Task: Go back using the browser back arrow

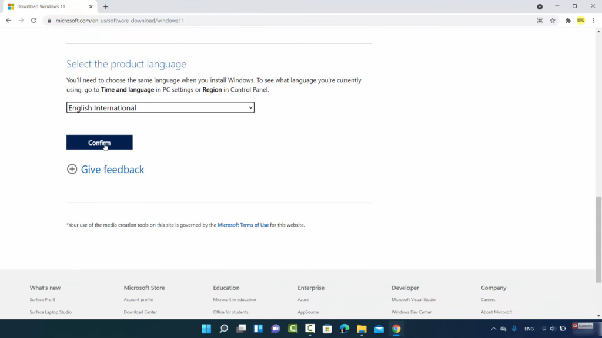Action: [x=8, y=21]
